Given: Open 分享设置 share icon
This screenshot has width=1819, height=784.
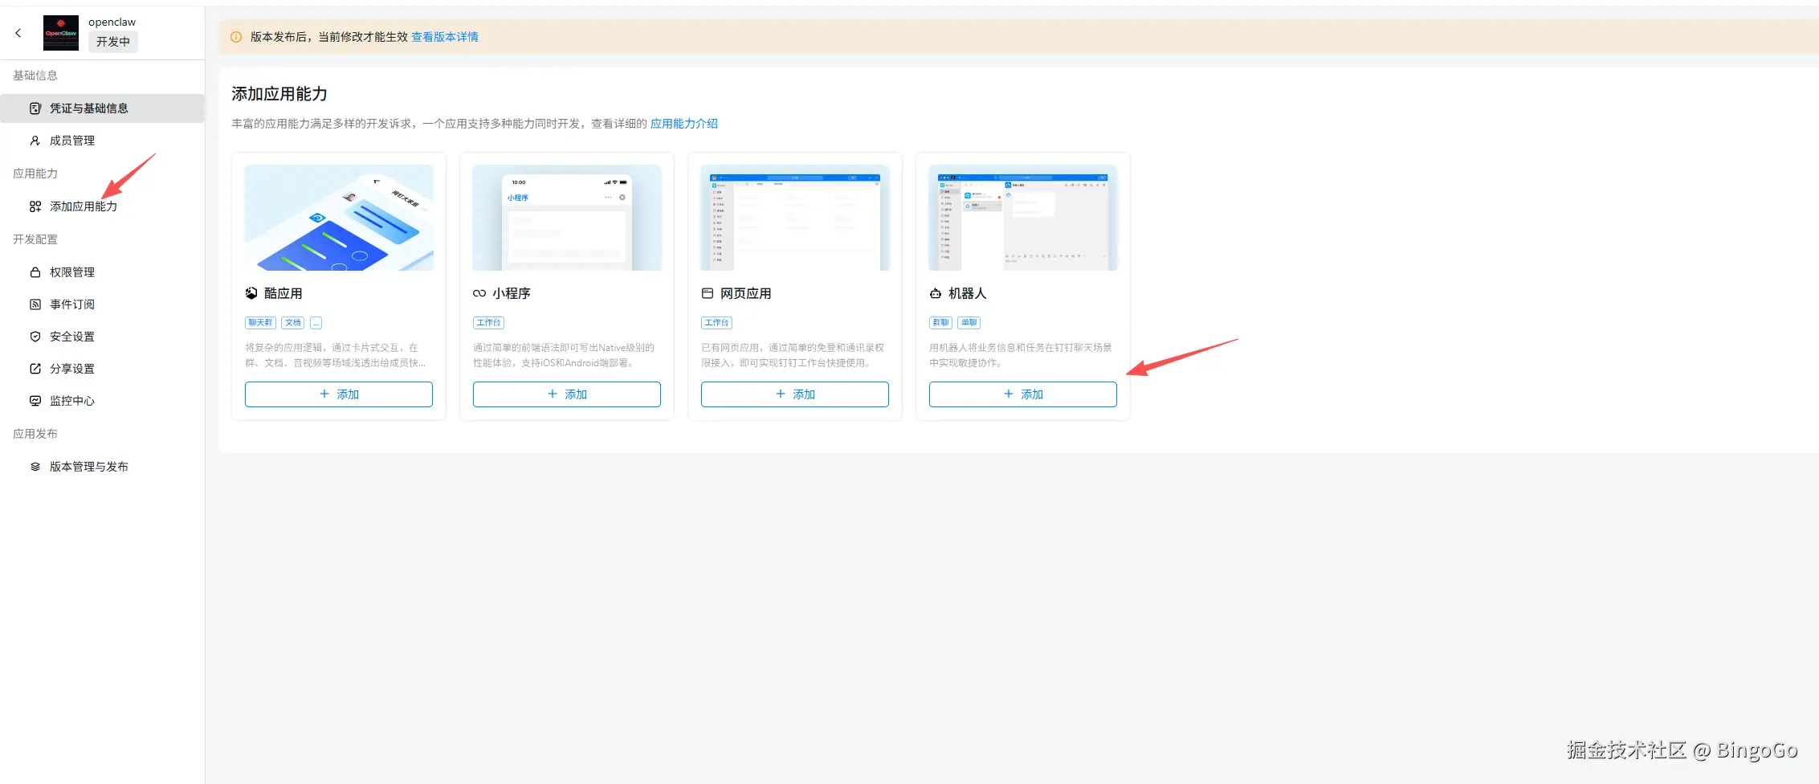Looking at the screenshot, I should click(34, 368).
